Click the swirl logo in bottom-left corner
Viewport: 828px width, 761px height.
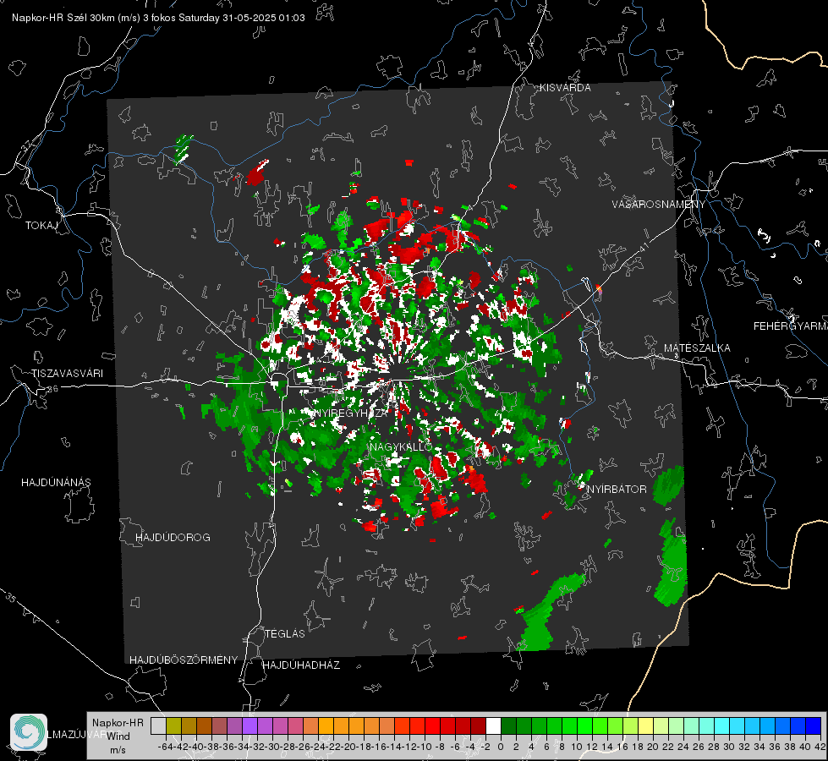29,732
